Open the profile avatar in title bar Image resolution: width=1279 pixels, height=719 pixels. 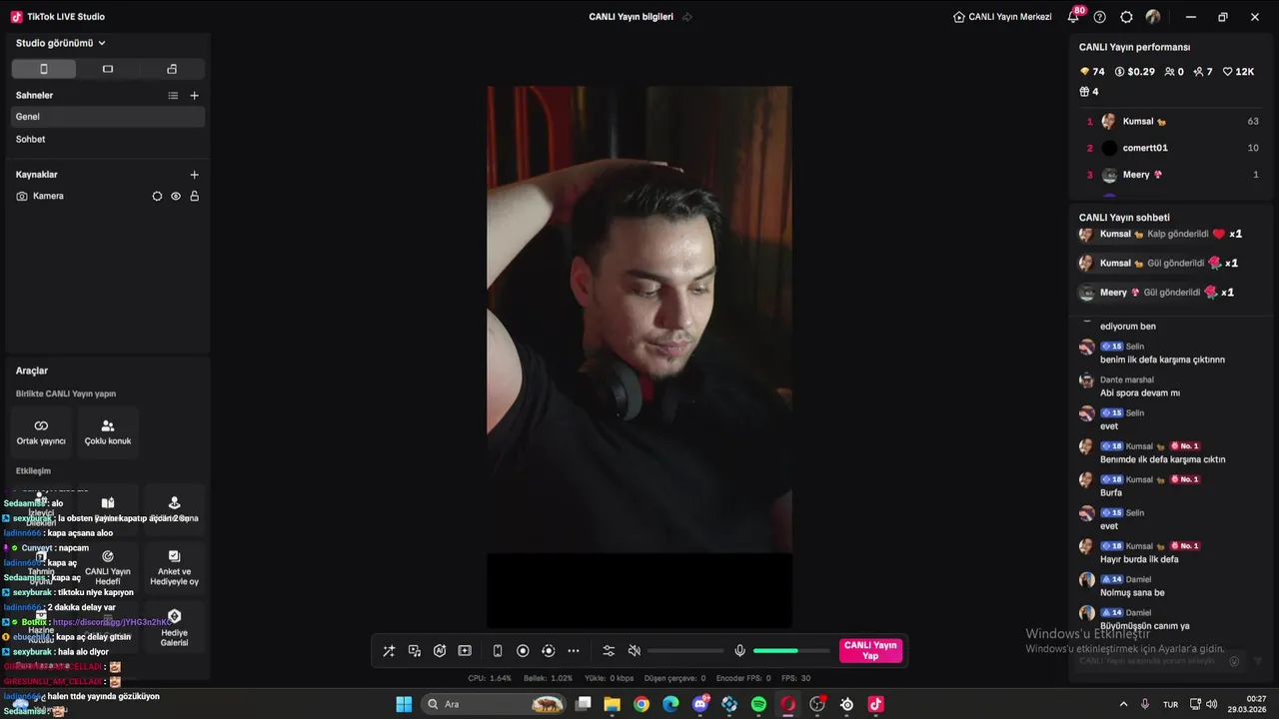coord(1153,17)
